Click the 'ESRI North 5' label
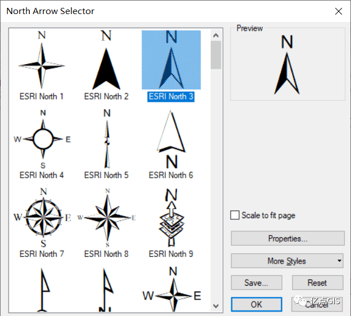Viewport: 351px width, 316px height. 106,175
